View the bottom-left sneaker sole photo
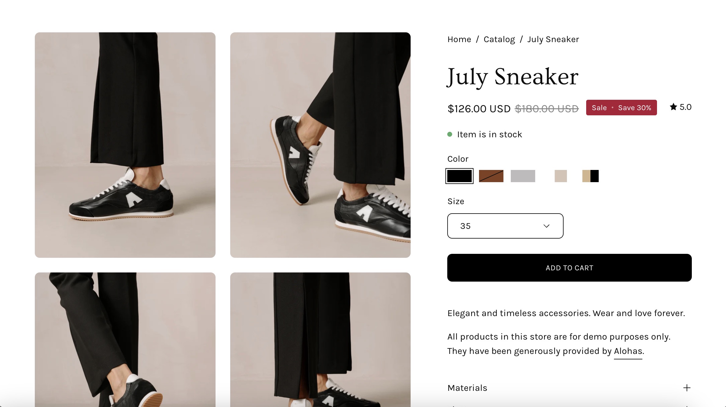 tap(125, 339)
